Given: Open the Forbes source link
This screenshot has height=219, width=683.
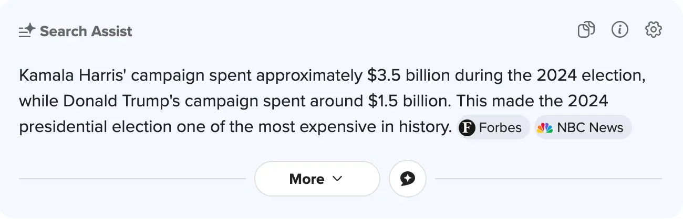Looking at the screenshot, I should (x=500, y=127).
